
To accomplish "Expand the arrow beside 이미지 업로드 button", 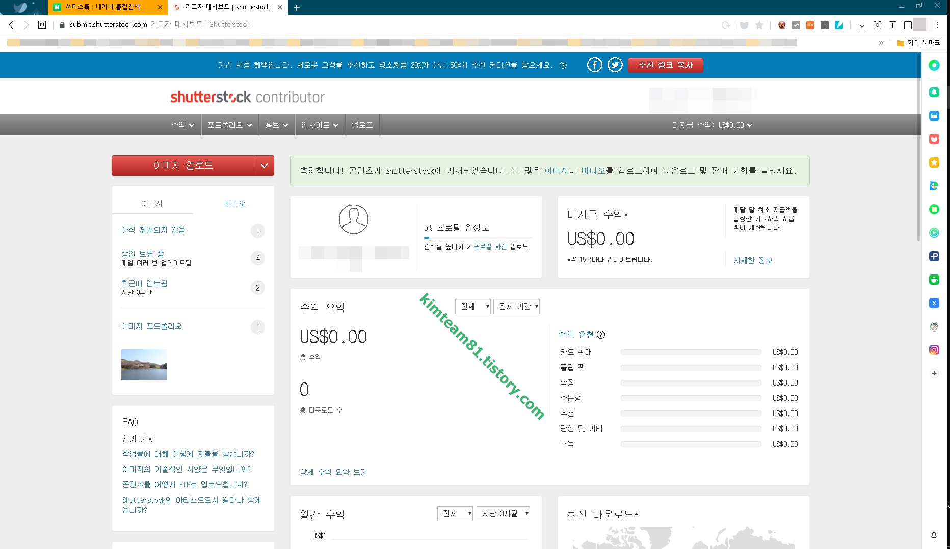I will pos(264,166).
